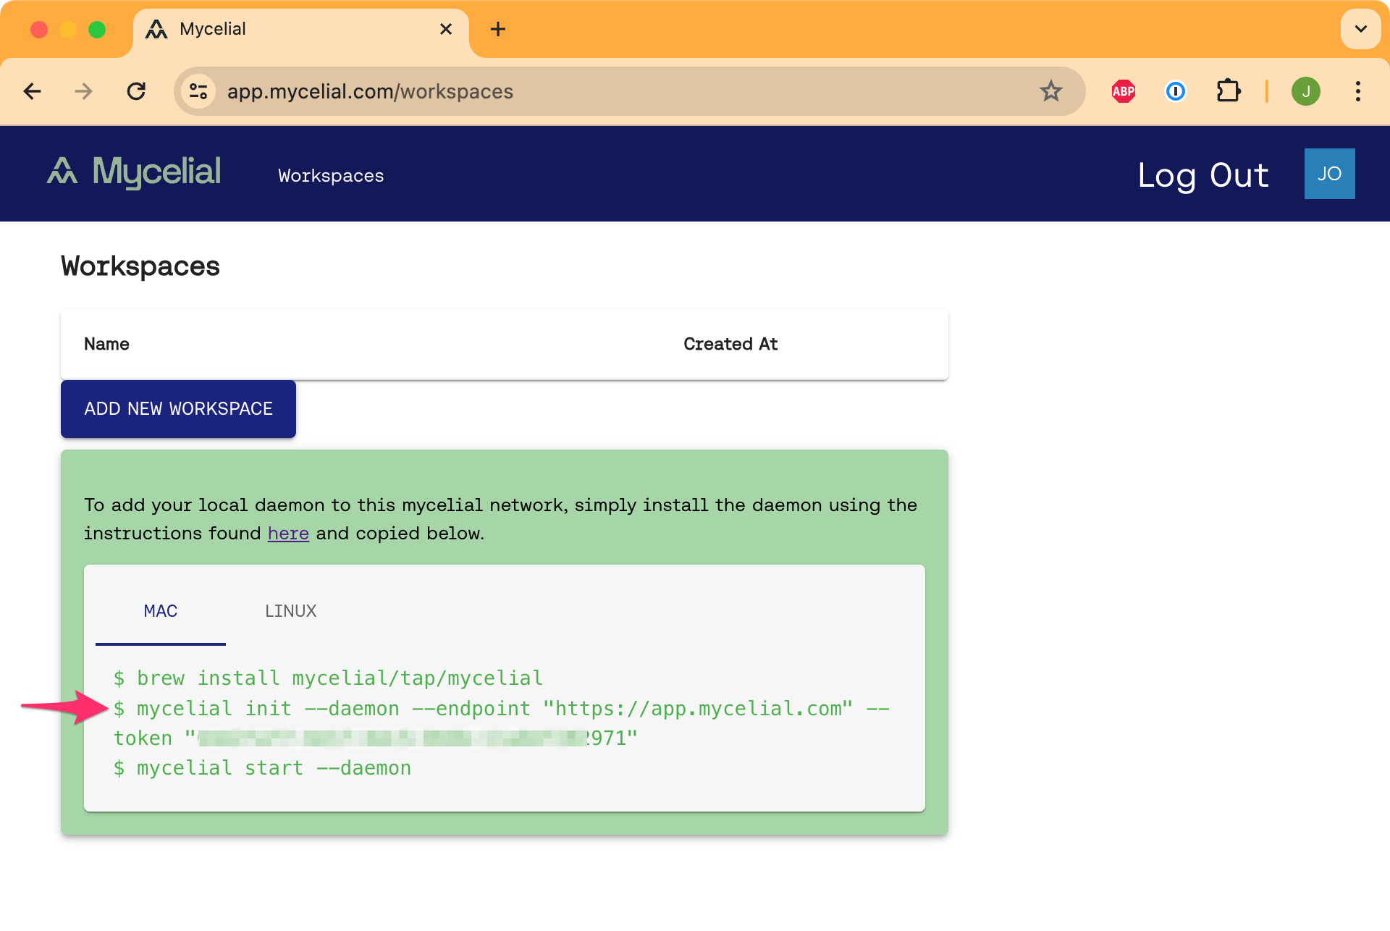
Task: Open Chrome three-dot menu
Action: [1357, 91]
